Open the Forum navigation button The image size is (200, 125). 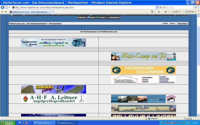(x=92, y=17)
